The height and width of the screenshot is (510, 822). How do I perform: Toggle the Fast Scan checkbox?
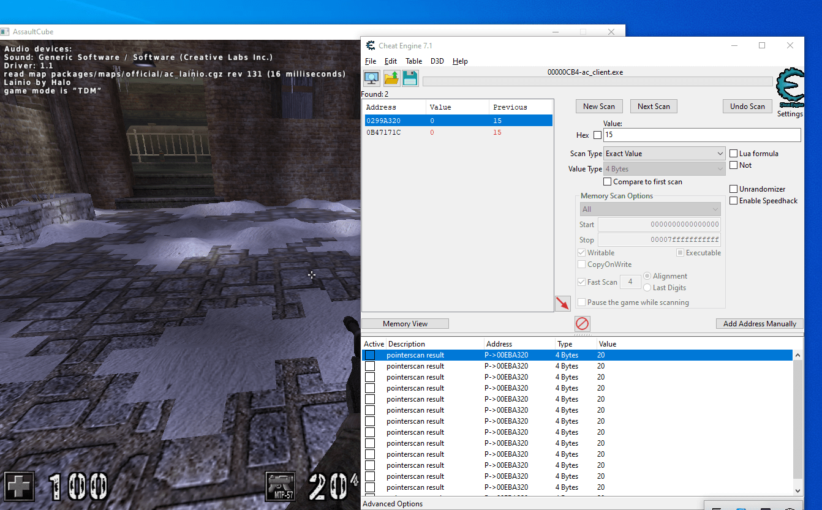click(x=581, y=282)
